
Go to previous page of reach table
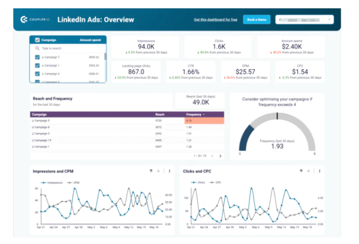tap(212, 156)
